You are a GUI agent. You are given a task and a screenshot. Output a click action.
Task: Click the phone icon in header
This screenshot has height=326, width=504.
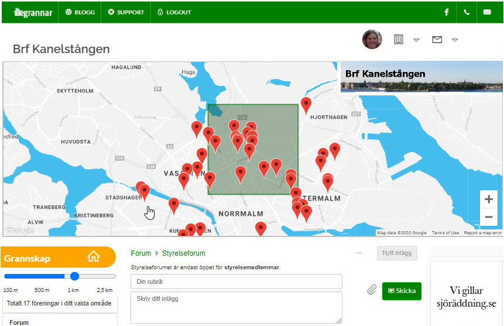tap(467, 12)
